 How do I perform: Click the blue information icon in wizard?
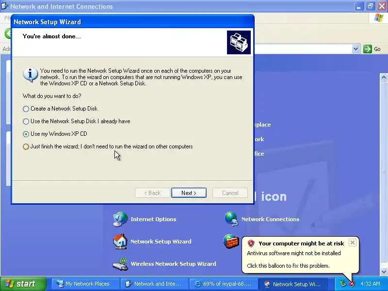(31, 75)
